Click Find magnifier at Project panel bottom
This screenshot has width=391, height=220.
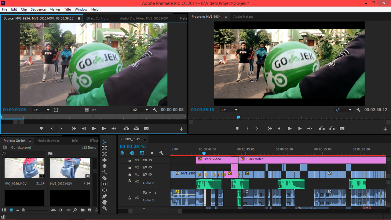pos(75,210)
